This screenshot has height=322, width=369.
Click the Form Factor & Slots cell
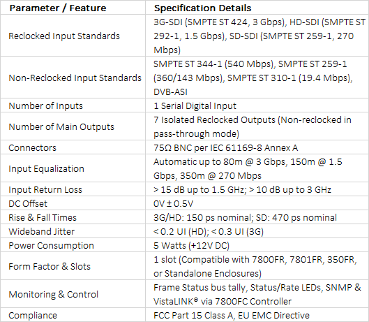(73, 266)
